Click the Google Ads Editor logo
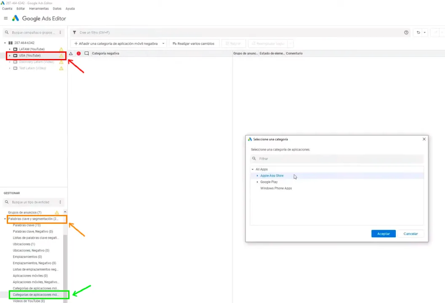445x303 pixels. [15, 18]
